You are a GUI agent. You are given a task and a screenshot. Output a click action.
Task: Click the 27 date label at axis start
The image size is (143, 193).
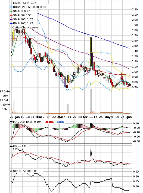[x=12, y=117]
